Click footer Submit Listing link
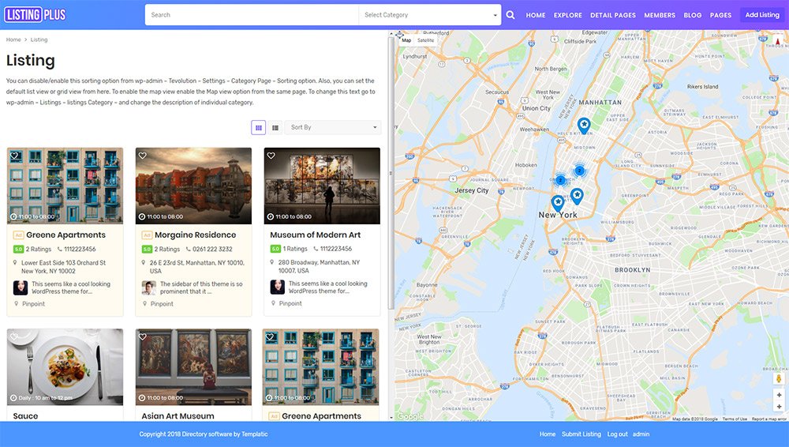This screenshot has height=447, width=789. tap(581, 434)
